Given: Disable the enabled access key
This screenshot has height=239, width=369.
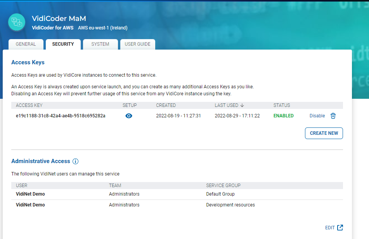Looking at the screenshot, I should click(317, 116).
